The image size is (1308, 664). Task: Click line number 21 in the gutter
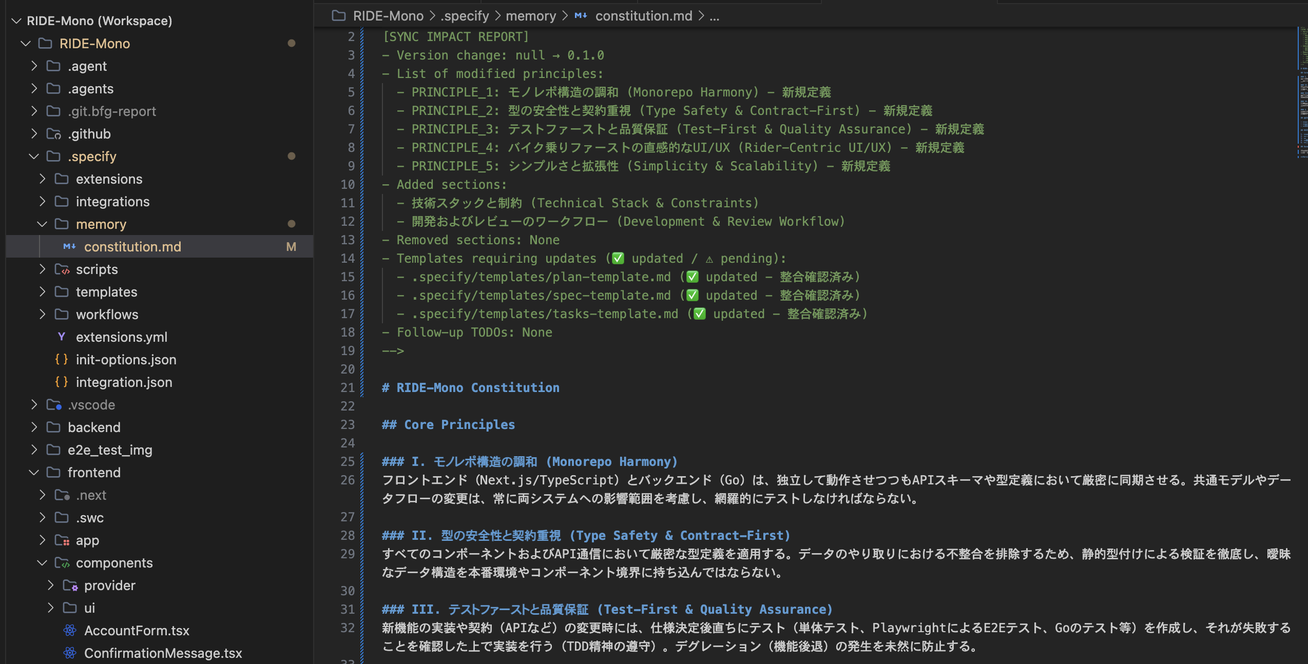(348, 388)
